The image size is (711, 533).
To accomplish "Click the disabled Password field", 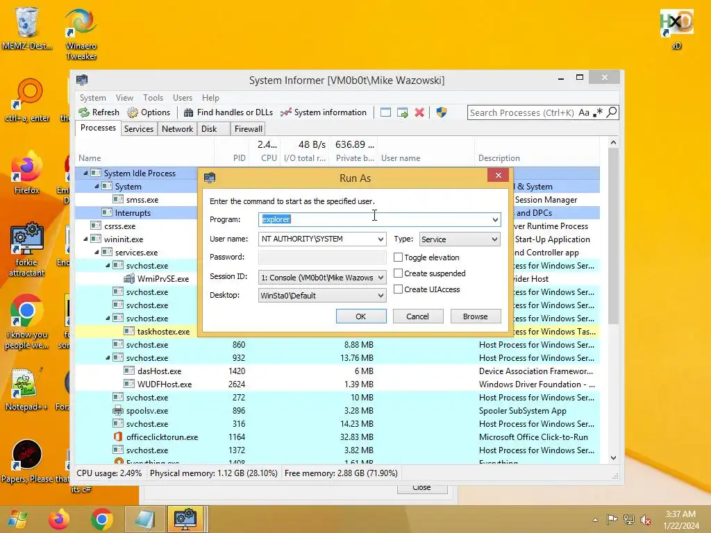I will (x=322, y=257).
